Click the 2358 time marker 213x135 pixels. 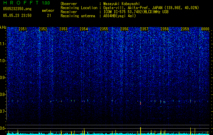(165, 29)
